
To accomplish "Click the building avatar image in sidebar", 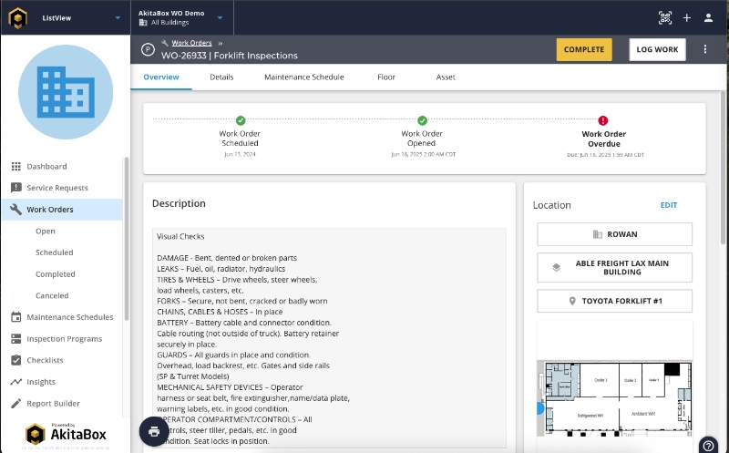I will (x=66, y=92).
